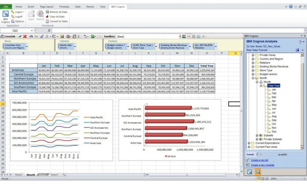The height and width of the screenshot is (184, 307).
Task: Expand the Private Views tree folder
Action: 253,55
